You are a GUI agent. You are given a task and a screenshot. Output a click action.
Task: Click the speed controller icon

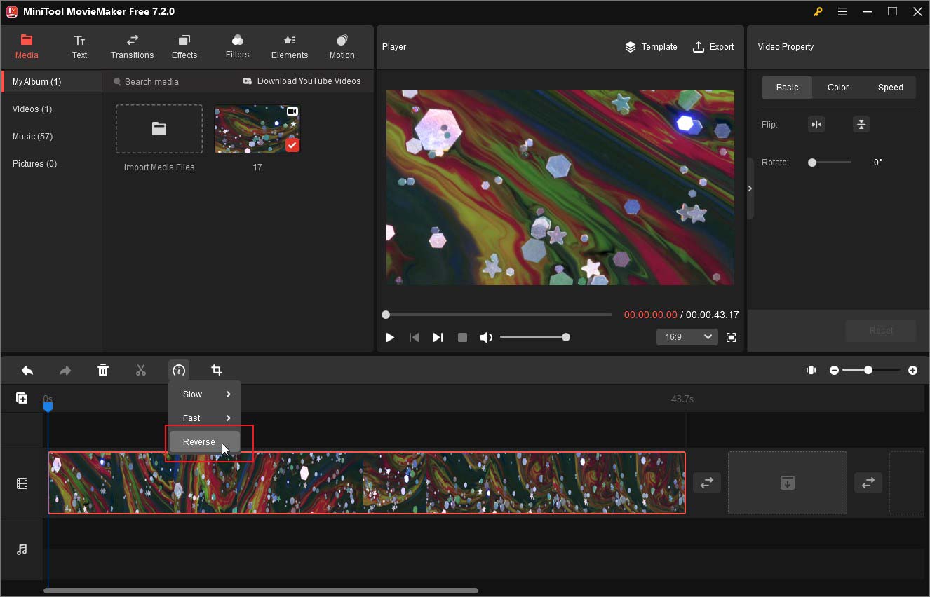coord(179,370)
